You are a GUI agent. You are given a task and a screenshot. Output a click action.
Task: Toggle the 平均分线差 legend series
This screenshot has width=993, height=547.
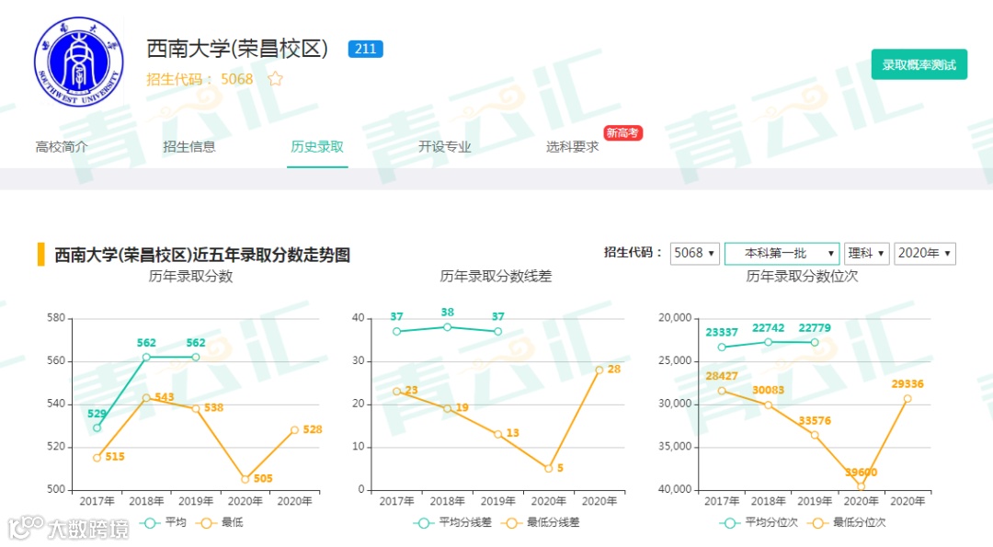tap(452, 522)
